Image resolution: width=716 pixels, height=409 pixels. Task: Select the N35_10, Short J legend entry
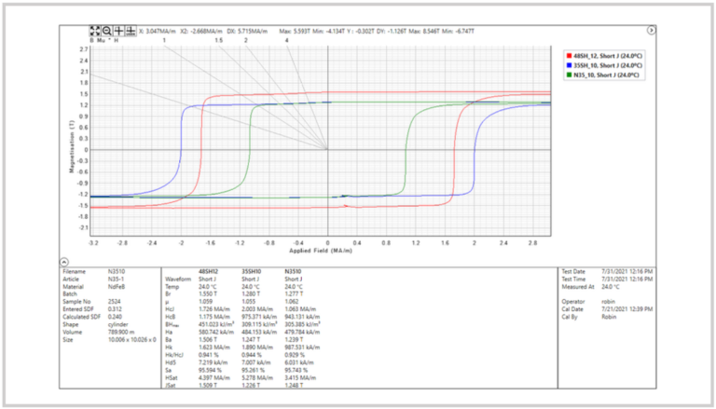(x=607, y=75)
